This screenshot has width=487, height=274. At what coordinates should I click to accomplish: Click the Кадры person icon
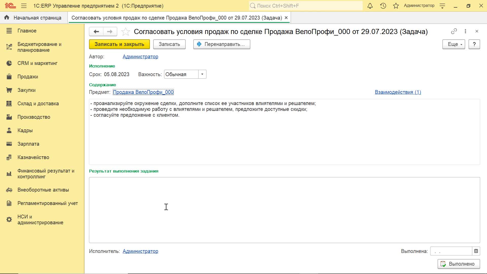point(9,130)
